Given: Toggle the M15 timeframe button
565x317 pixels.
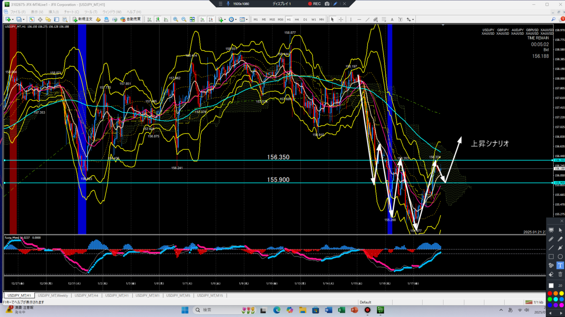Looking at the screenshot, I should click(x=272, y=20).
